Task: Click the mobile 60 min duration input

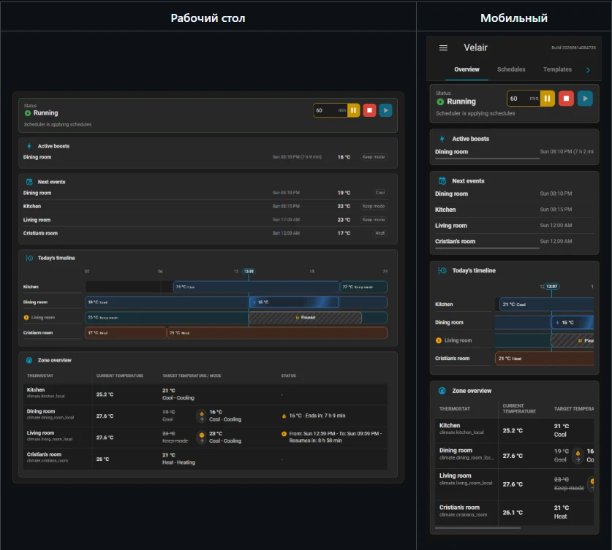Action: (524, 99)
